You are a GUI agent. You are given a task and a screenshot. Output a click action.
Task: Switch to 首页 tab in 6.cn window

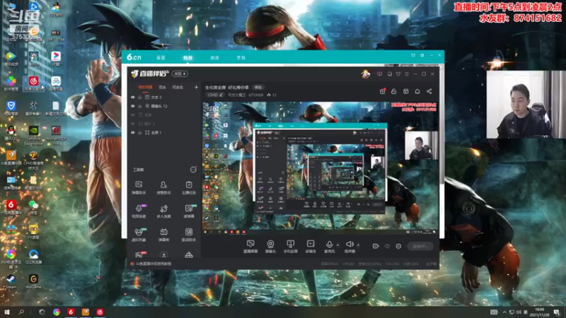click(x=161, y=58)
